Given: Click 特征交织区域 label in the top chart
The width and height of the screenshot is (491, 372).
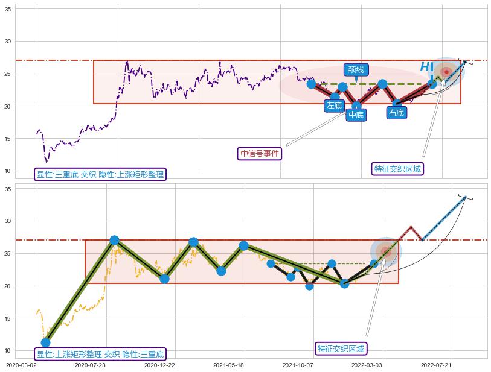Looking at the screenshot, I should (397, 169).
